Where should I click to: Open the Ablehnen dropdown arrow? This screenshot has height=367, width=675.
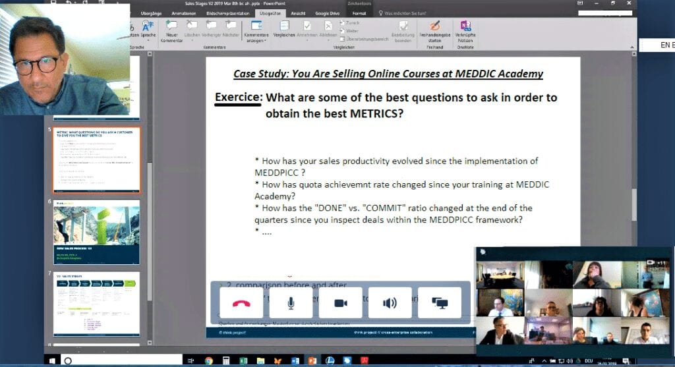pyautogui.click(x=328, y=40)
